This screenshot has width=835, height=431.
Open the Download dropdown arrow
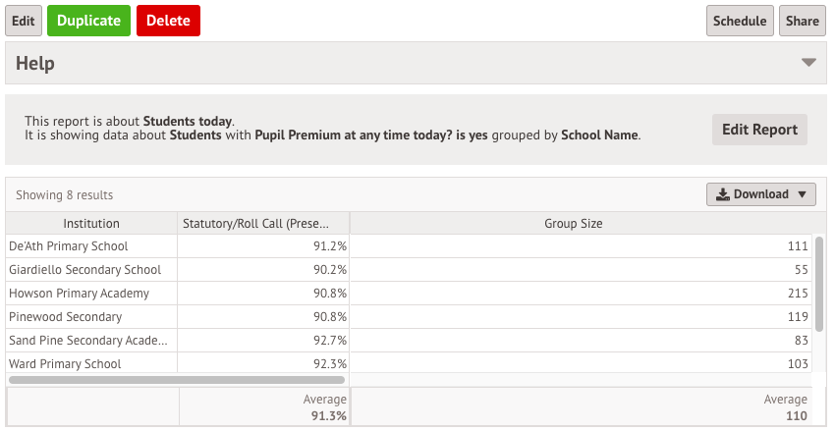click(802, 194)
